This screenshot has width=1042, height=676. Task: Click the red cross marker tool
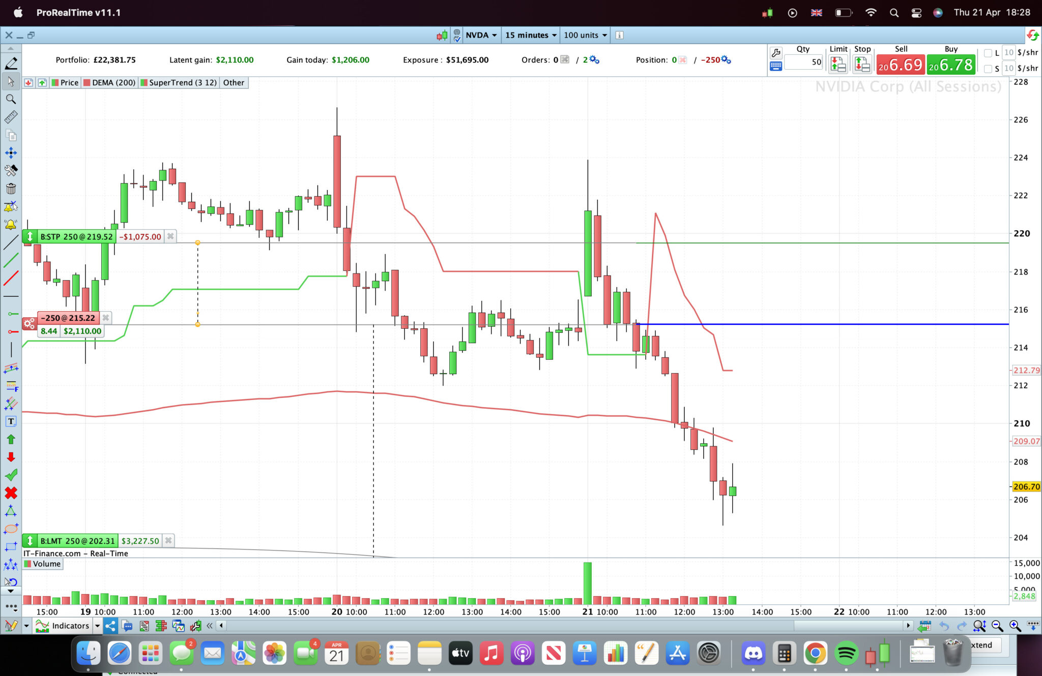click(x=11, y=493)
